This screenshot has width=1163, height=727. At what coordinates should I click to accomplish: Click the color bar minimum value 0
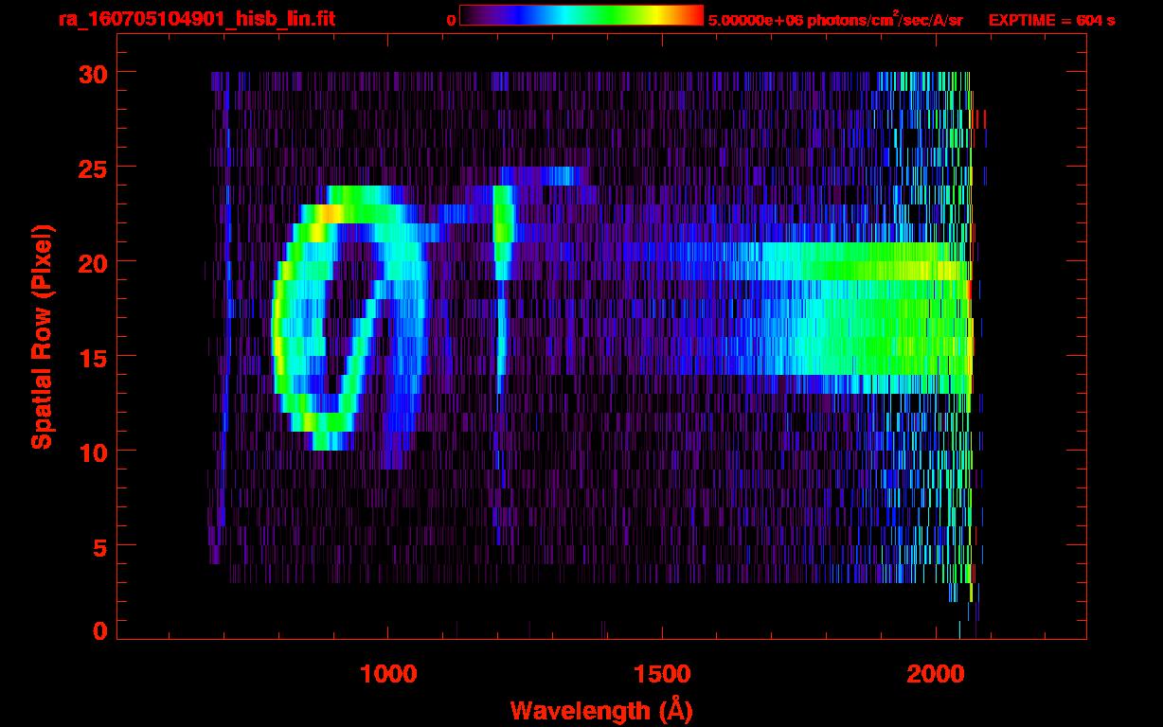click(x=451, y=20)
